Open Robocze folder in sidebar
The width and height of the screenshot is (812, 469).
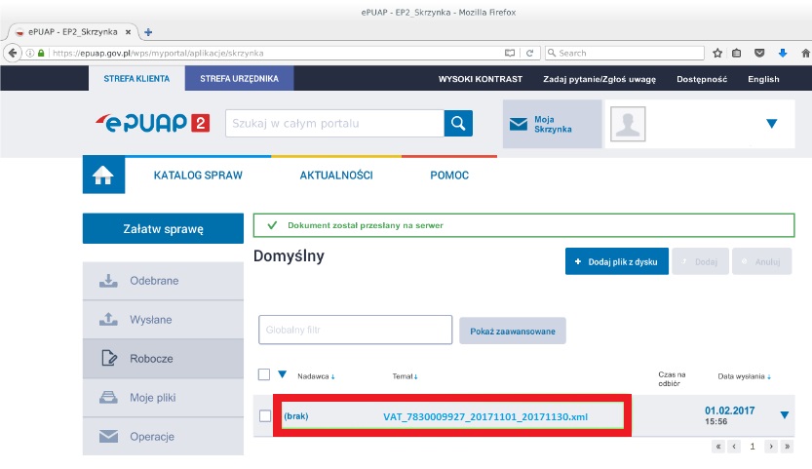[151, 359]
